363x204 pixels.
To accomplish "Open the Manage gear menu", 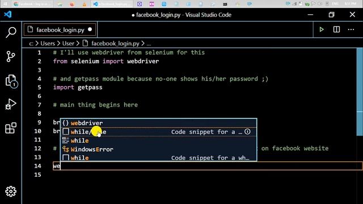I will (x=11, y=192).
